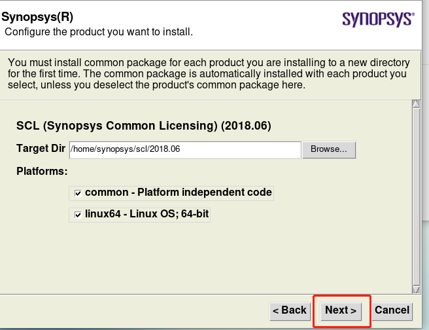The width and height of the screenshot is (429, 330).
Task: Click the Synopsys(R) title text
Action: coord(37,17)
